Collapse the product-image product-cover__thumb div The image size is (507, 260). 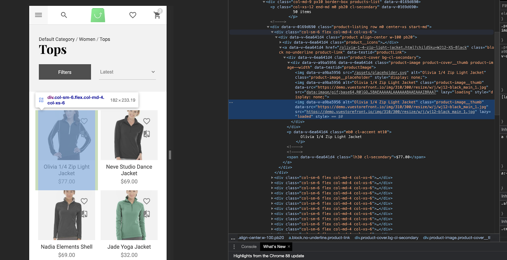[x=289, y=63]
